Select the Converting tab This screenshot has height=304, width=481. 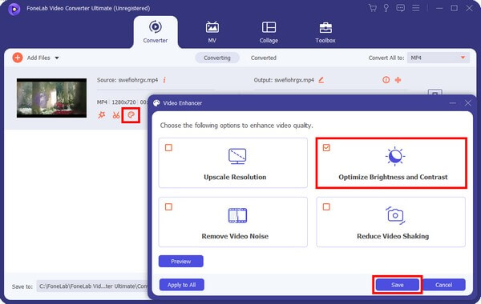pyautogui.click(x=217, y=58)
